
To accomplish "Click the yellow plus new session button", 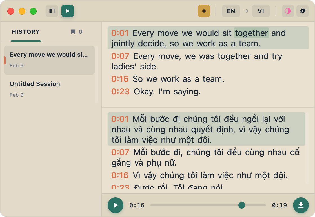I will pos(204,11).
